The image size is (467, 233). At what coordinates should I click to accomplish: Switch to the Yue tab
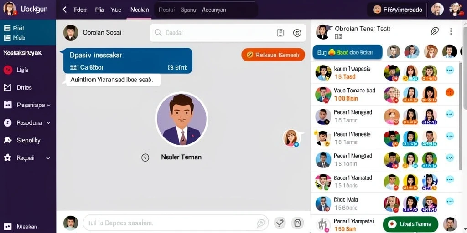[x=116, y=10]
